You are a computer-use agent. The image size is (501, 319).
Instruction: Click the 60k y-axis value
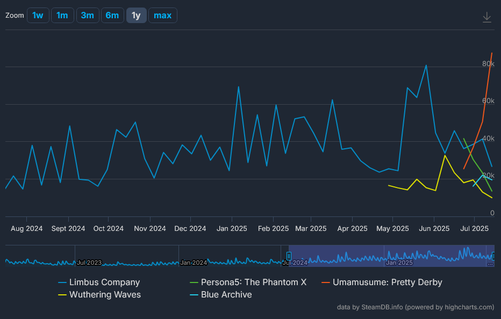pyautogui.click(x=488, y=101)
